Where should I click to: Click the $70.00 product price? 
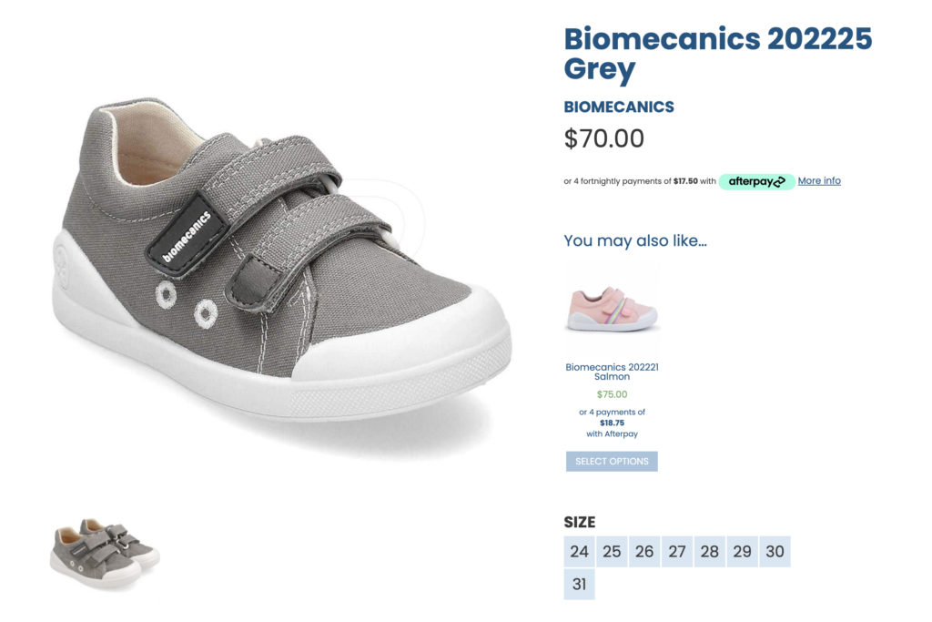click(604, 138)
